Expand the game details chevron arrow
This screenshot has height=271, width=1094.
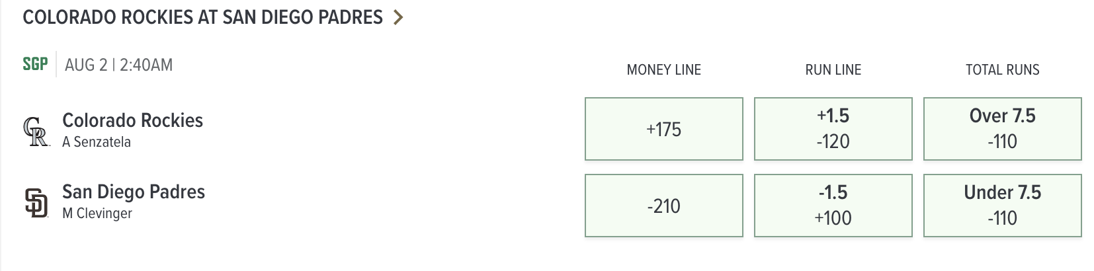point(398,17)
